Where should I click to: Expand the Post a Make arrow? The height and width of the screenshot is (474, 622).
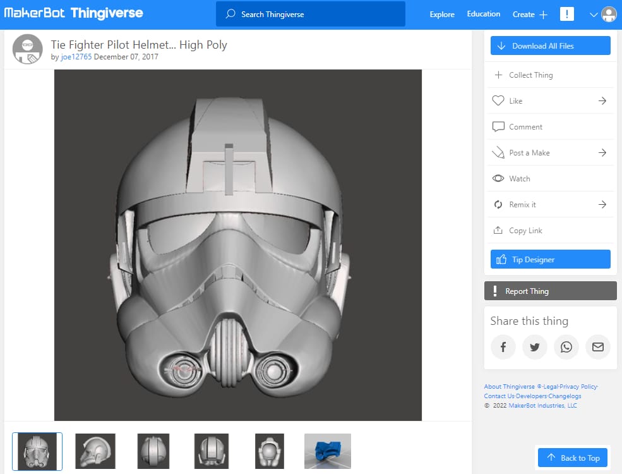click(602, 152)
